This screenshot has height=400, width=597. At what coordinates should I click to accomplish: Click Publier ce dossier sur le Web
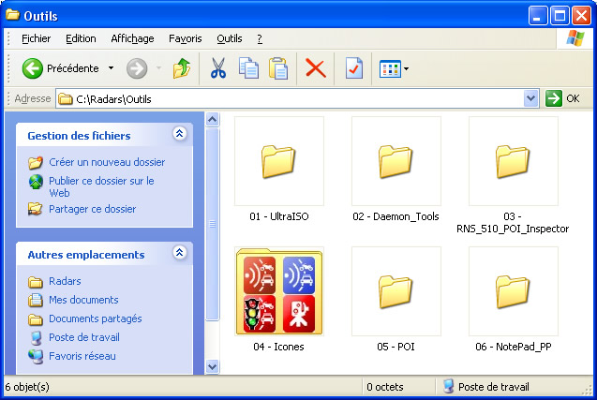click(x=101, y=186)
